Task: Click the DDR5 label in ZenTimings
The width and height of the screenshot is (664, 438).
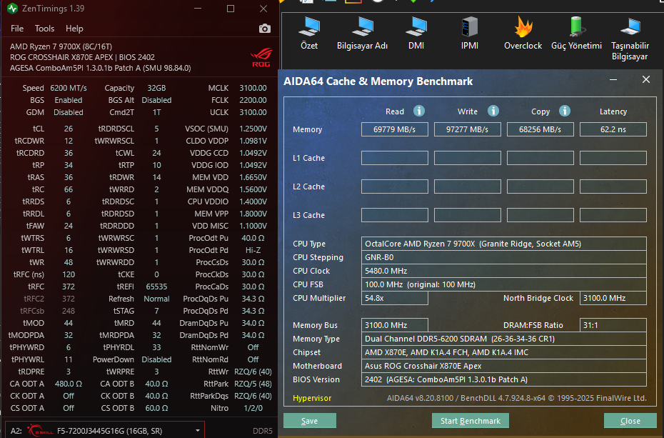Action: [x=263, y=431]
